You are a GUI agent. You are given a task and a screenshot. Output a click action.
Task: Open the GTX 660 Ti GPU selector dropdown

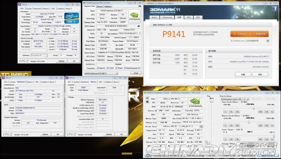tap(101, 73)
